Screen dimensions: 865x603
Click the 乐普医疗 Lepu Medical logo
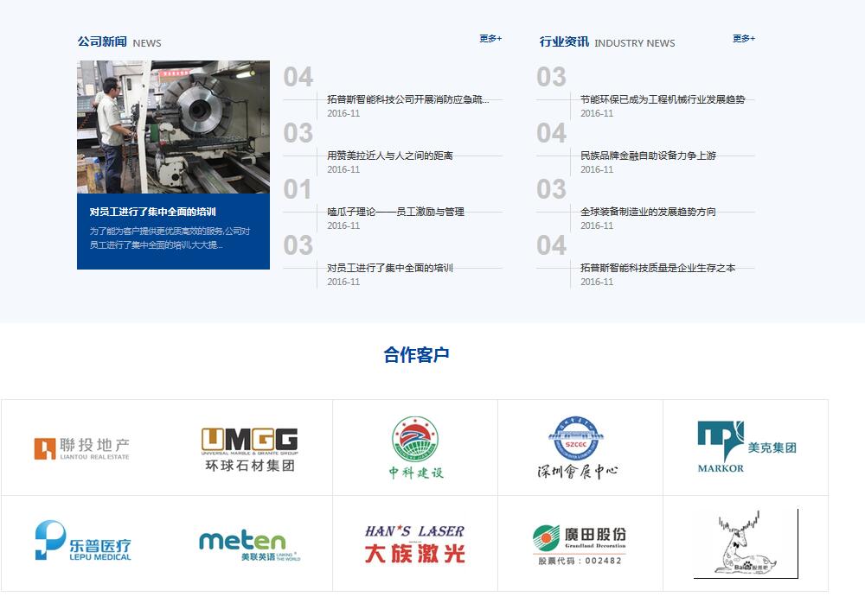pyautogui.click(x=84, y=542)
